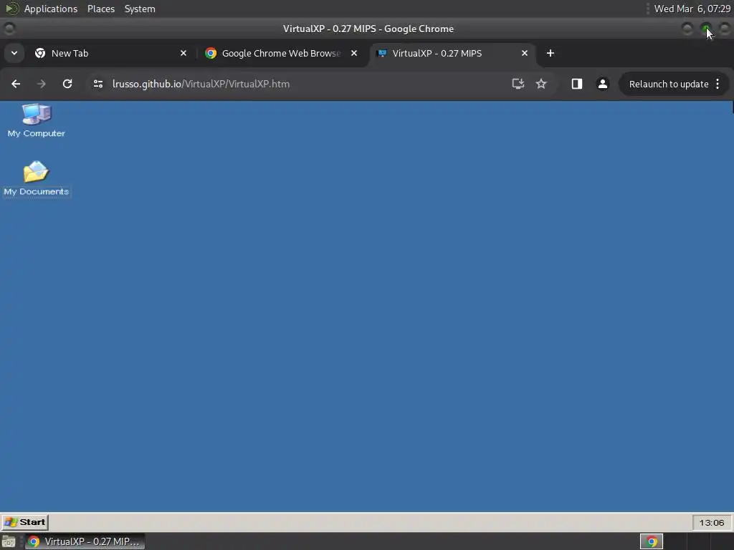Click the address bar URL field
This screenshot has width=734, height=550.
coord(300,84)
